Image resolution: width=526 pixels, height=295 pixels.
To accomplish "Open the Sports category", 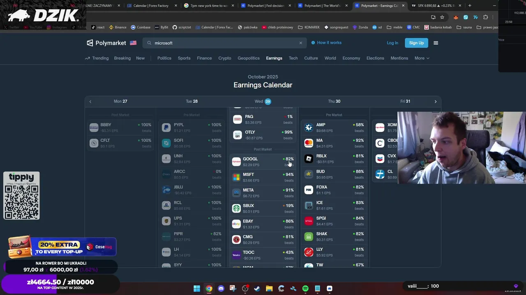I will [x=184, y=58].
